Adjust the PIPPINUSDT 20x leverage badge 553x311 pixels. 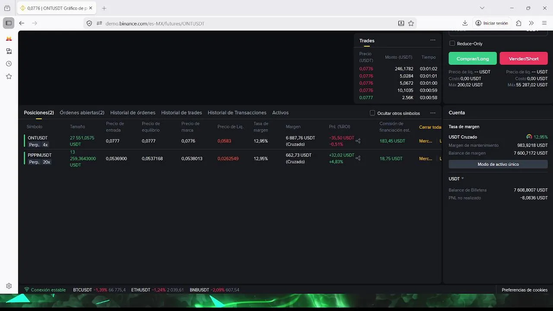[x=46, y=162]
